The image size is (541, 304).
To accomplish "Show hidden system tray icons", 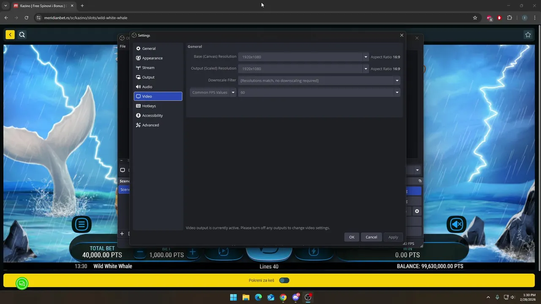I will coord(488,297).
